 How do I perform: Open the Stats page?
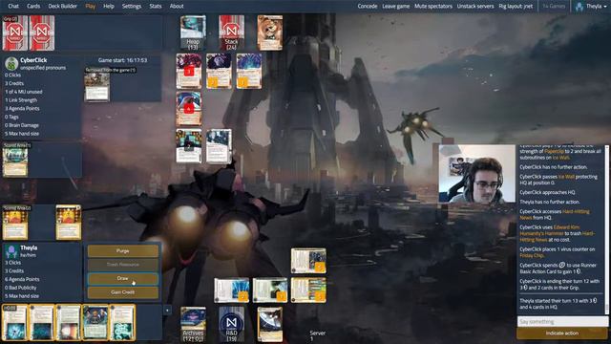pyautogui.click(x=156, y=7)
